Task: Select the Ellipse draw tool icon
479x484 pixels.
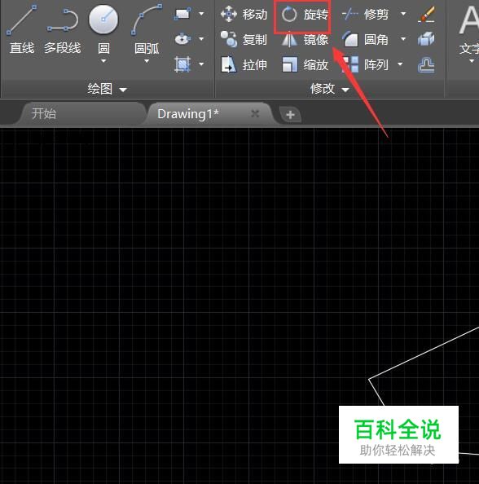Action: (x=182, y=39)
